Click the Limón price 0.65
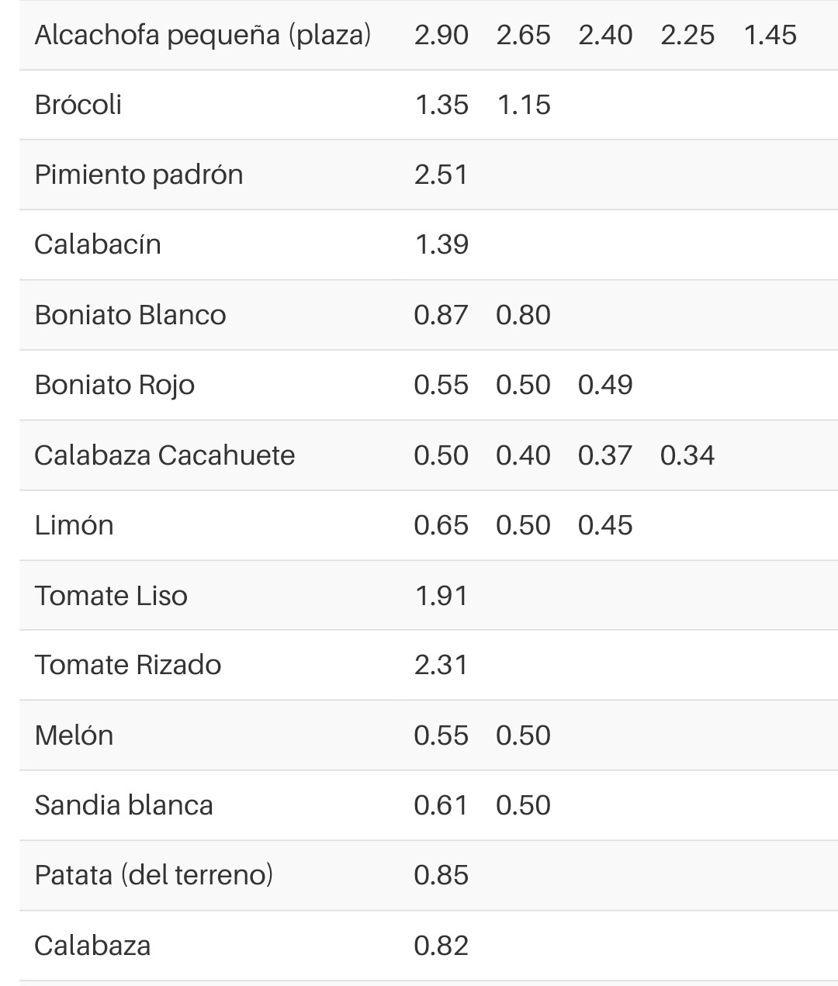This screenshot has width=838, height=986. tap(442, 525)
